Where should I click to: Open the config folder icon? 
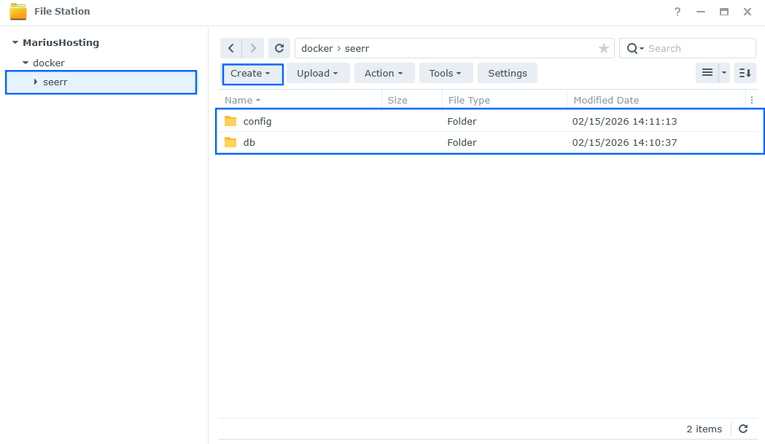point(231,121)
